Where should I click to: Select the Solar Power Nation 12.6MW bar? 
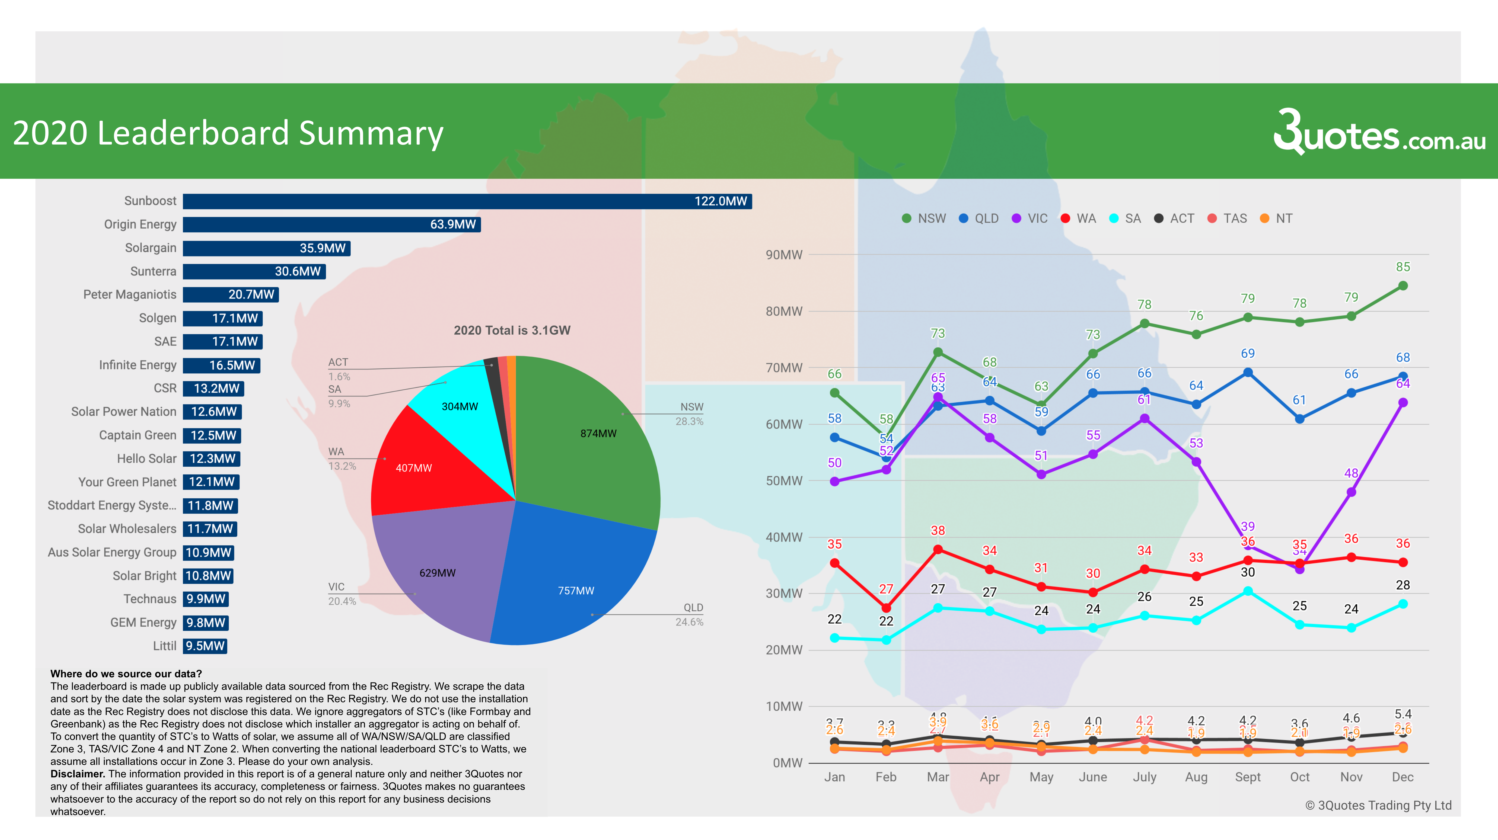[212, 412]
